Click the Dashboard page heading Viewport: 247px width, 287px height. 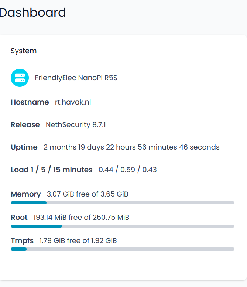pyautogui.click(x=33, y=13)
